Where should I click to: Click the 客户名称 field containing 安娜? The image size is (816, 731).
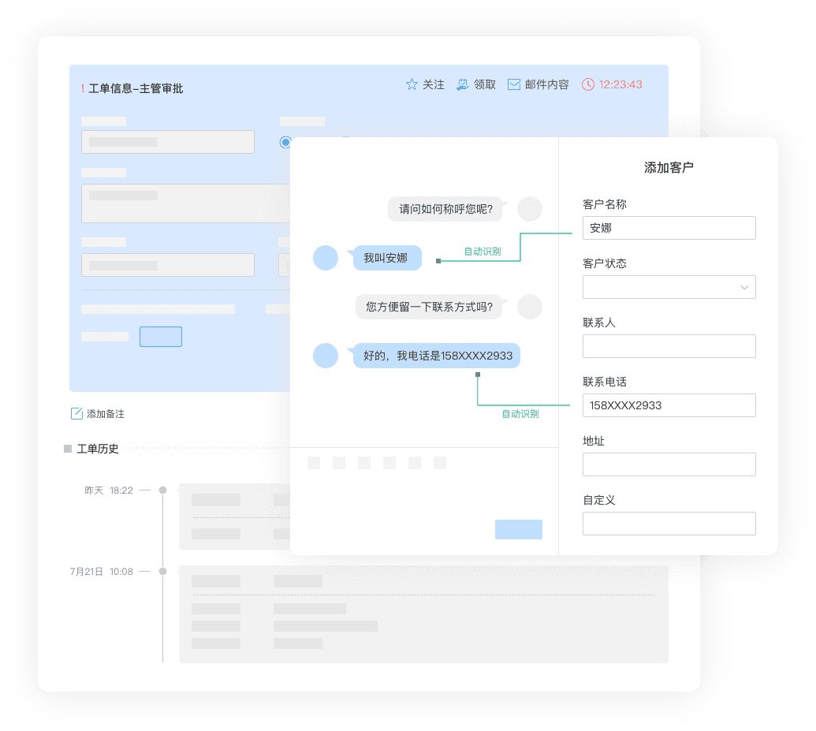pyautogui.click(x=669, y=228)
